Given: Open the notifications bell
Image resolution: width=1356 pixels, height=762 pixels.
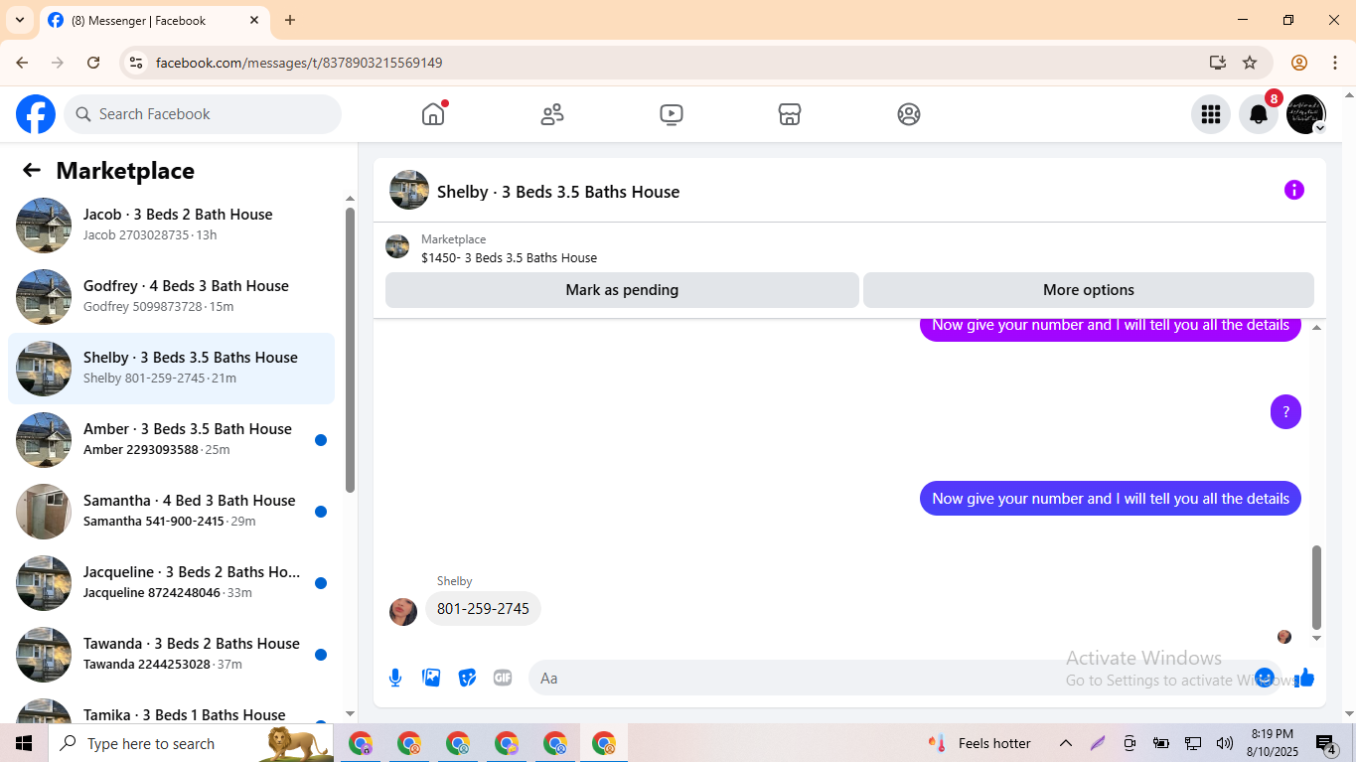Looking at the screenshot, I should (x=1259, y=114).
